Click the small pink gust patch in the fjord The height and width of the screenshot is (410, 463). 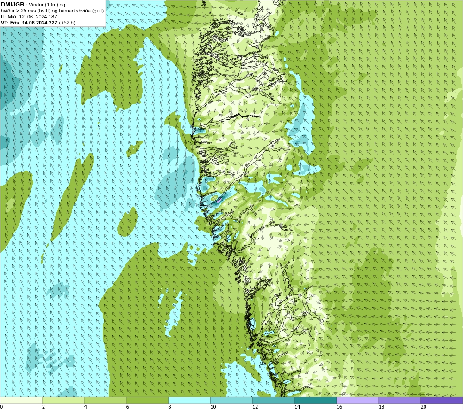click(219, 200)
